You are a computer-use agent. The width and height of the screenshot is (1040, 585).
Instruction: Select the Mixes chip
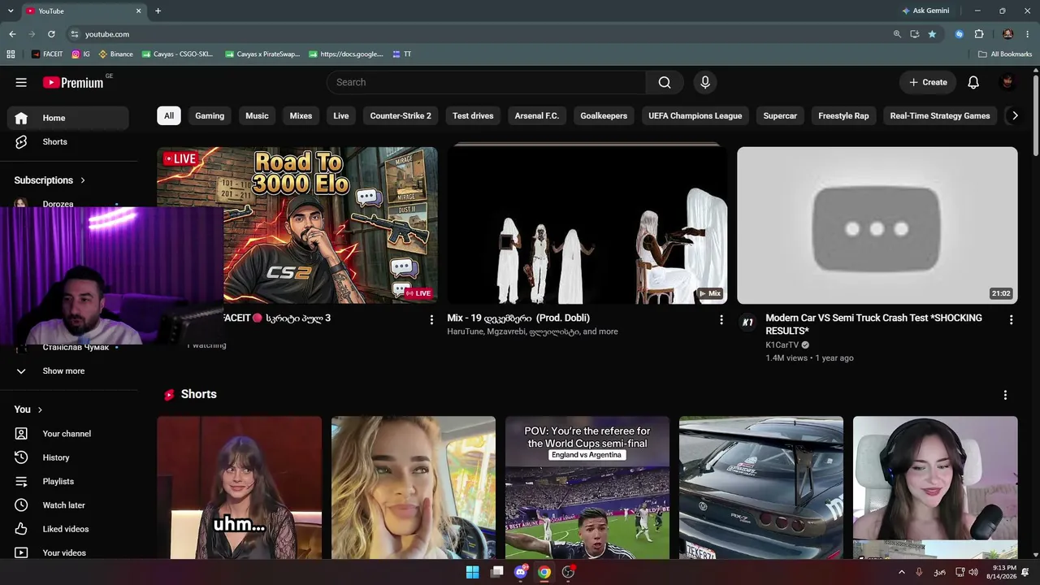coord(301,116)
